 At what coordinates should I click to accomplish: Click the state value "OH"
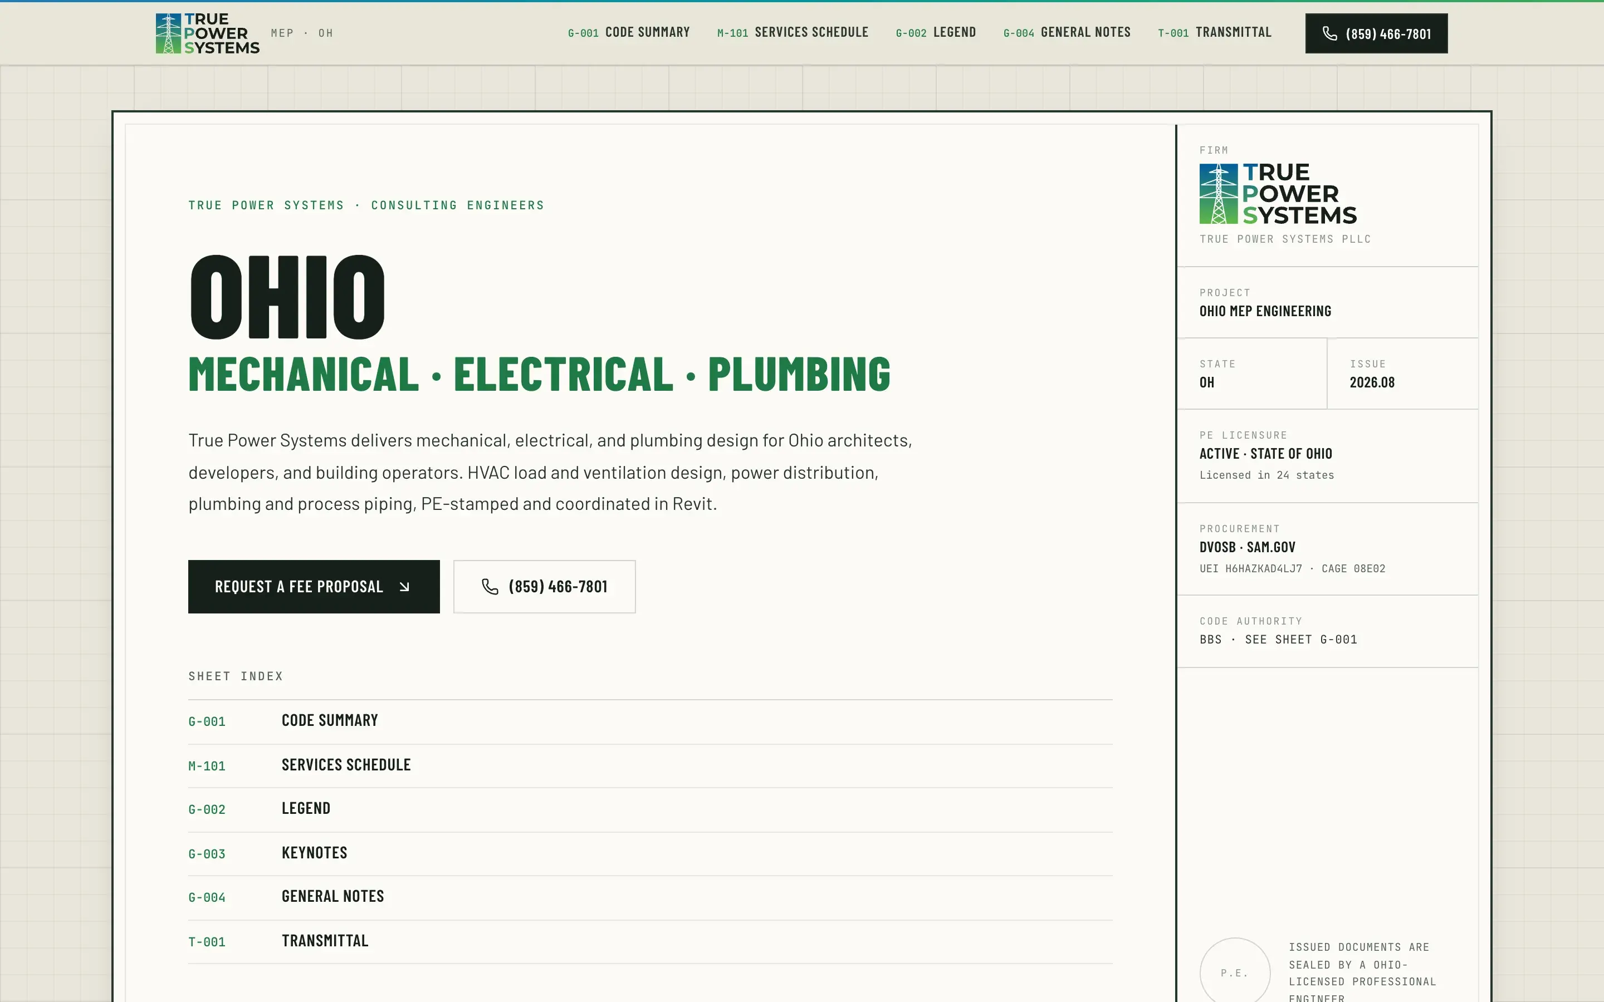(1207, 382)
